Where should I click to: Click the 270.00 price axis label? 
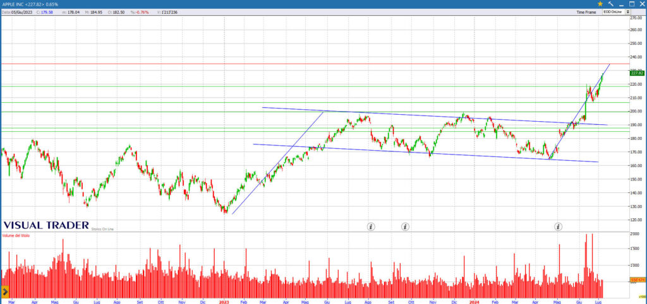tap(636, 18)
